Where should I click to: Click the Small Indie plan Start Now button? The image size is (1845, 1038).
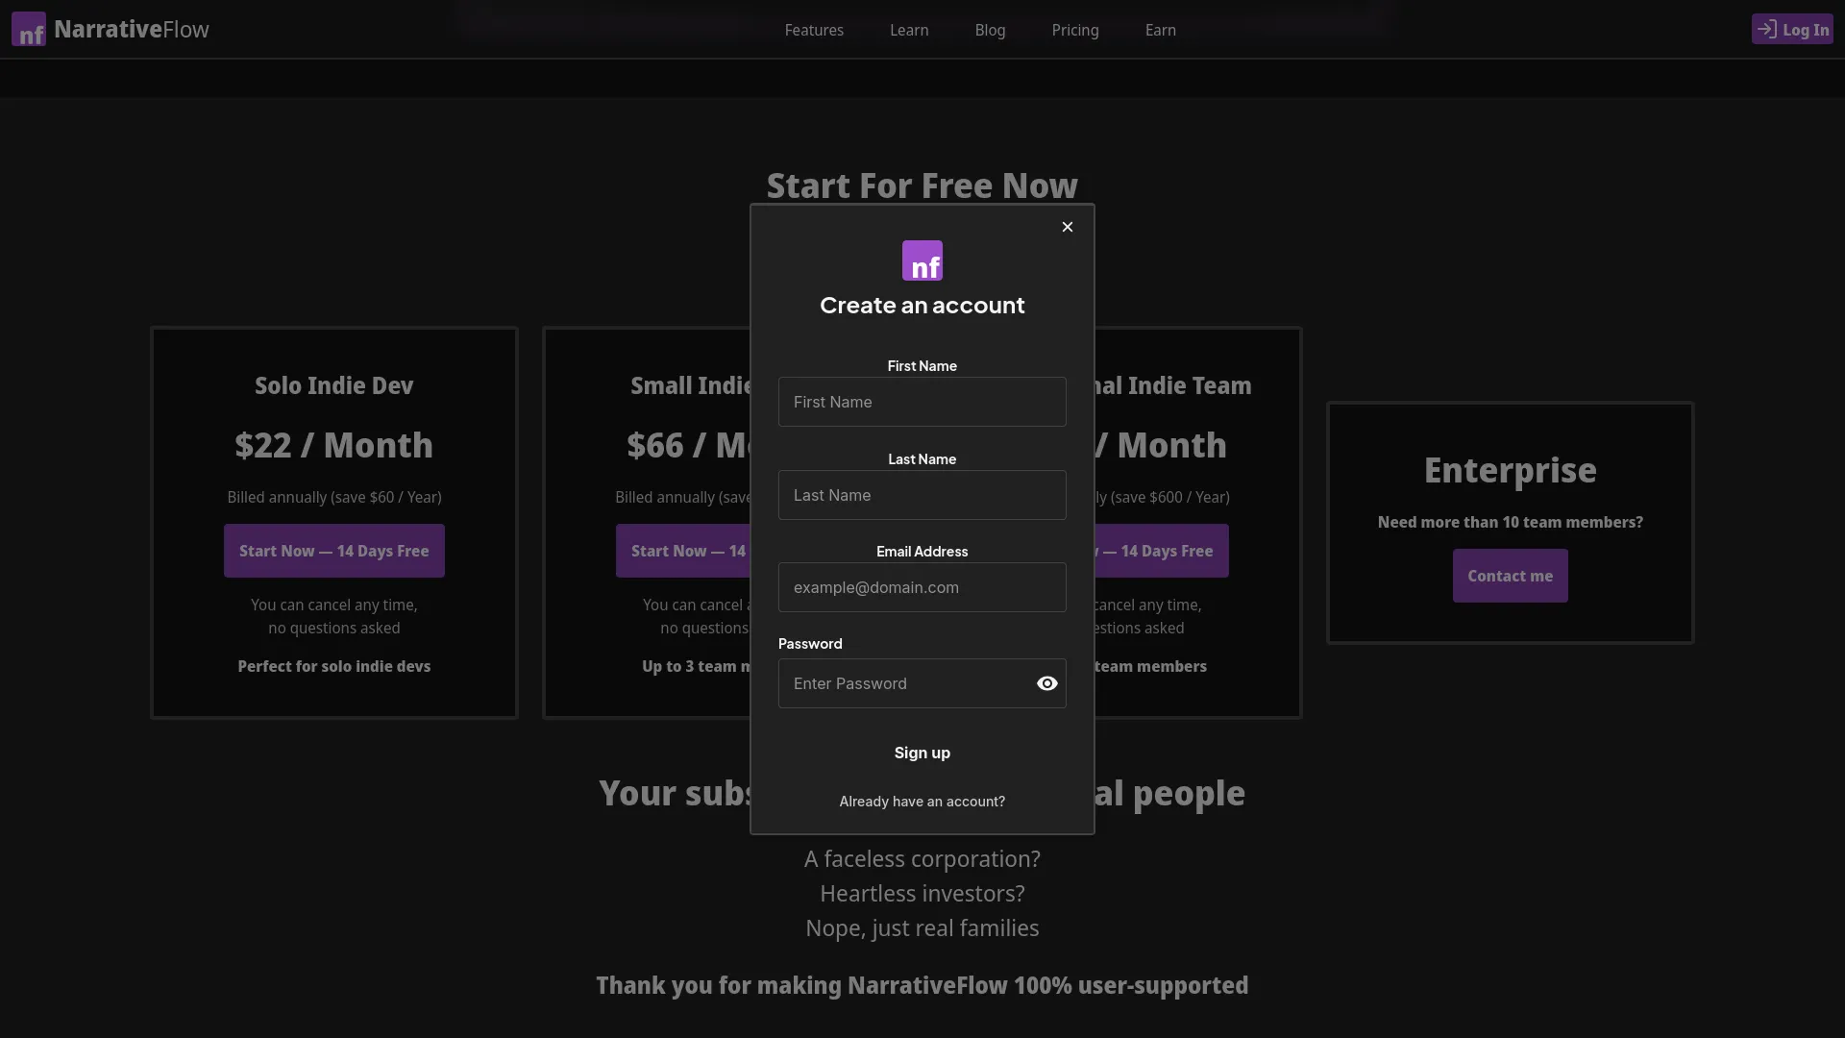[682, 551]
